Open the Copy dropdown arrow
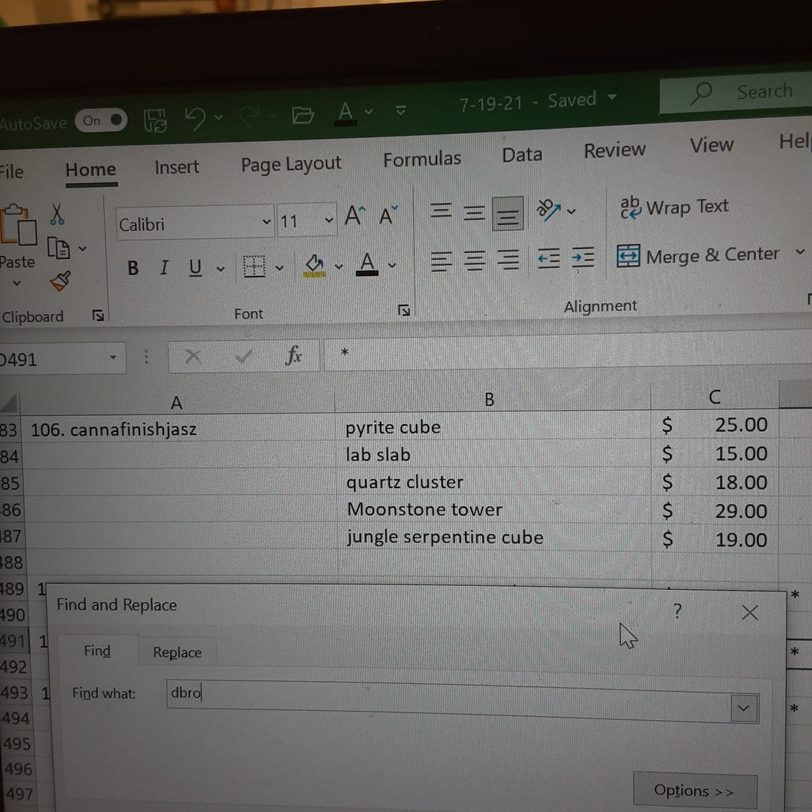Image resolution: width=812 pixels, height=812 pixels. 83,248
